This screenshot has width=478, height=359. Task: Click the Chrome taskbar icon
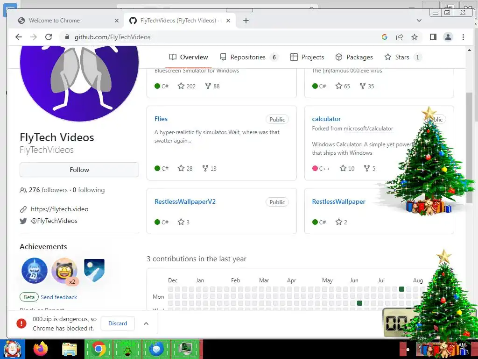pos(98,349)
